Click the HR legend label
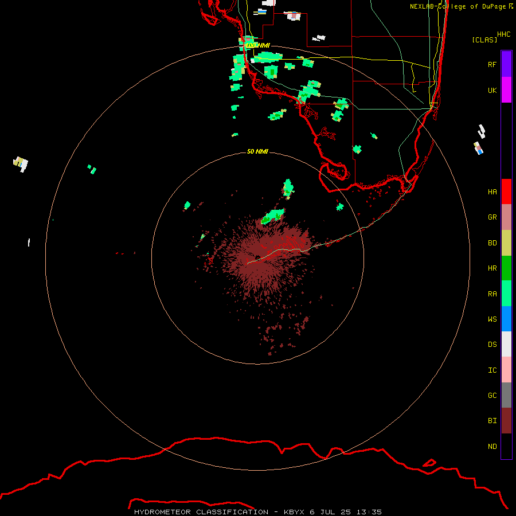Image resolution: width=516 pixels, height=516 pixels. coord(492,268)
